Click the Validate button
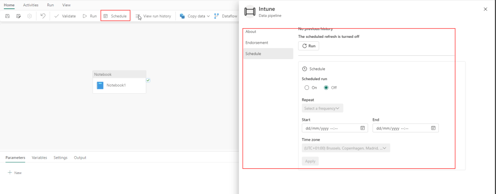This screenshot has width=496, height=194. tap(64, 16)
